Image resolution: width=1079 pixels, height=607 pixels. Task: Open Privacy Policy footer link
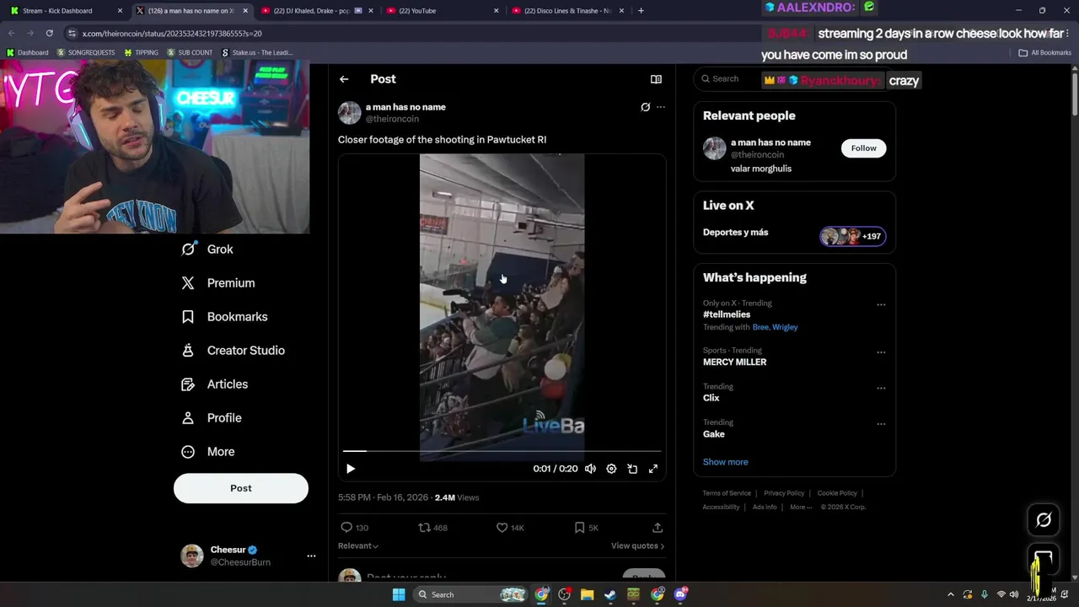tap(784, 493)
